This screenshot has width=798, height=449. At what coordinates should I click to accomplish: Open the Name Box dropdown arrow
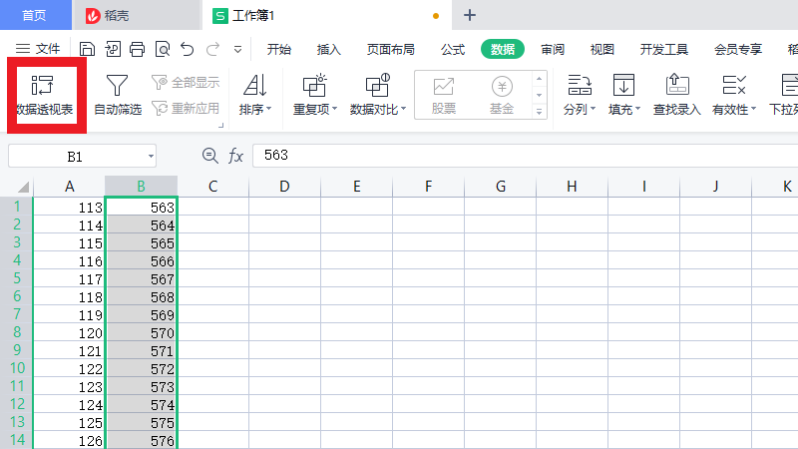point(151,156)
